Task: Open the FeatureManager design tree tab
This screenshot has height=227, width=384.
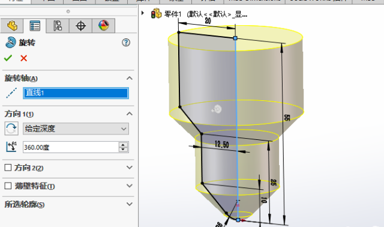Action: click(12, 26)
